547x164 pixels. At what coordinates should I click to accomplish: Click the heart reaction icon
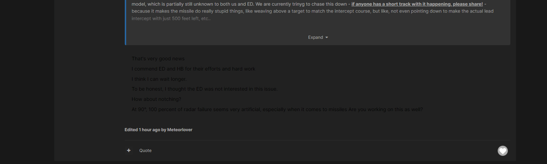(x=503, y=151)
